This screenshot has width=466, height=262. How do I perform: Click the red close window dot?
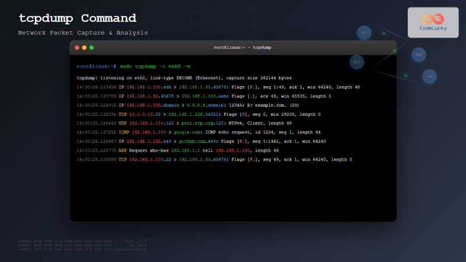coord(77,47)
